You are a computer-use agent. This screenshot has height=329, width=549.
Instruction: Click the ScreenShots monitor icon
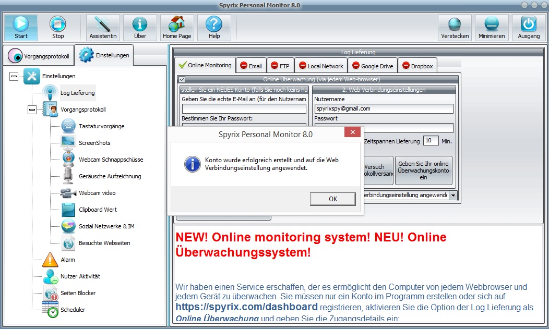pos(68,143)
